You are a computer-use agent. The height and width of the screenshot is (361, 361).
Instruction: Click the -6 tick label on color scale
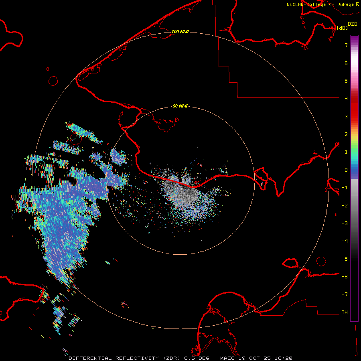pos(345,277)
